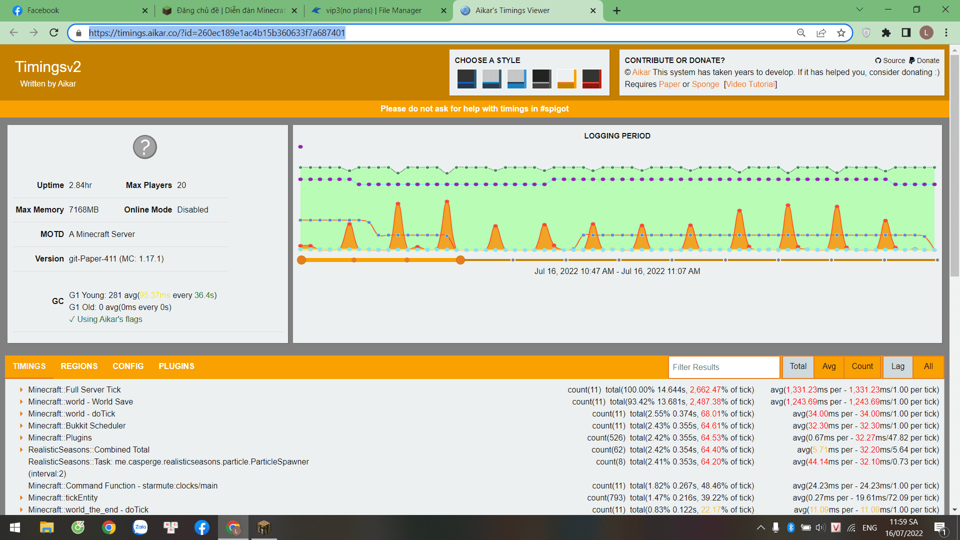Screen dimensions: 960x540
Task: Open Zalo from the taskbar
Action: 140,527
